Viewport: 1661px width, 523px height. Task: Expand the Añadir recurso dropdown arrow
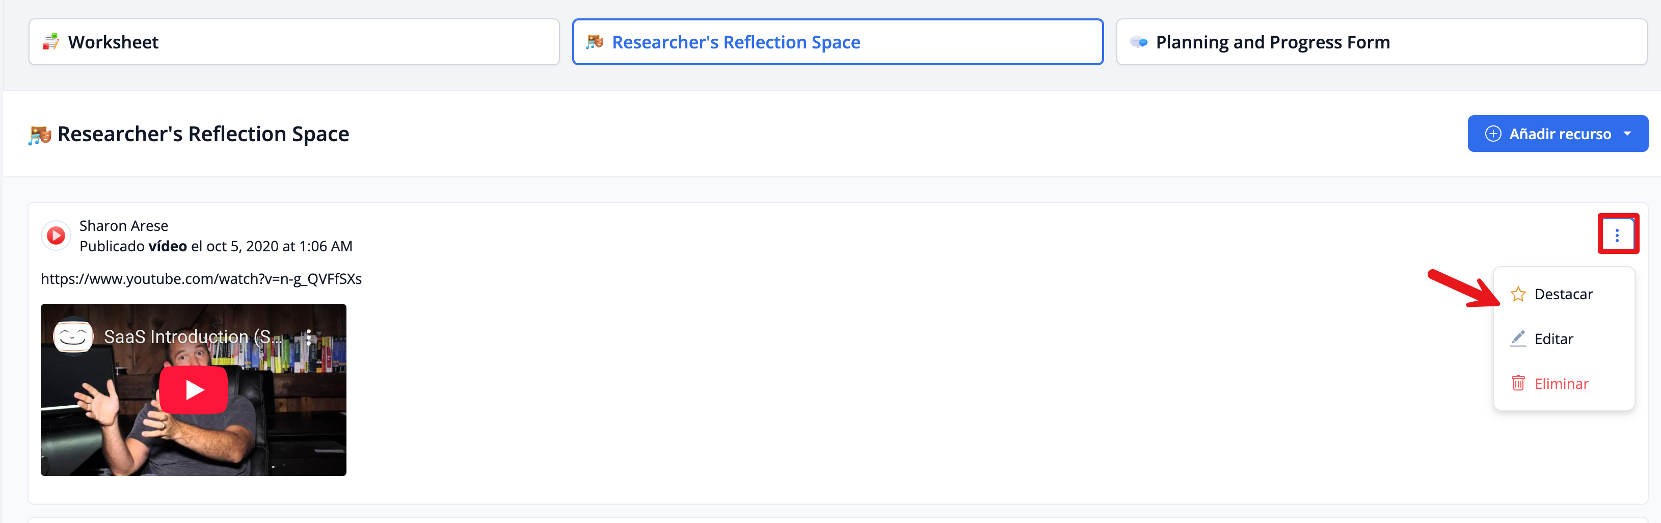pyautogui.click(x=1627, y=134)
